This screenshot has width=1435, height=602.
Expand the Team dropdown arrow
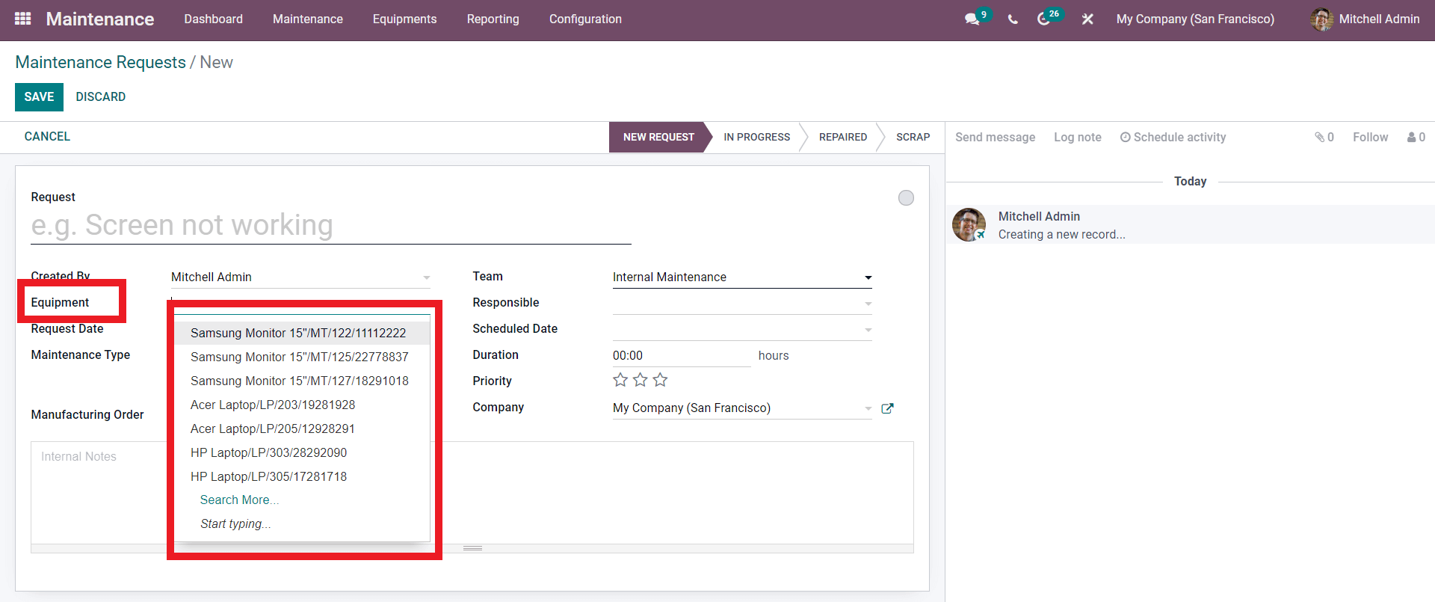(868, 277)
